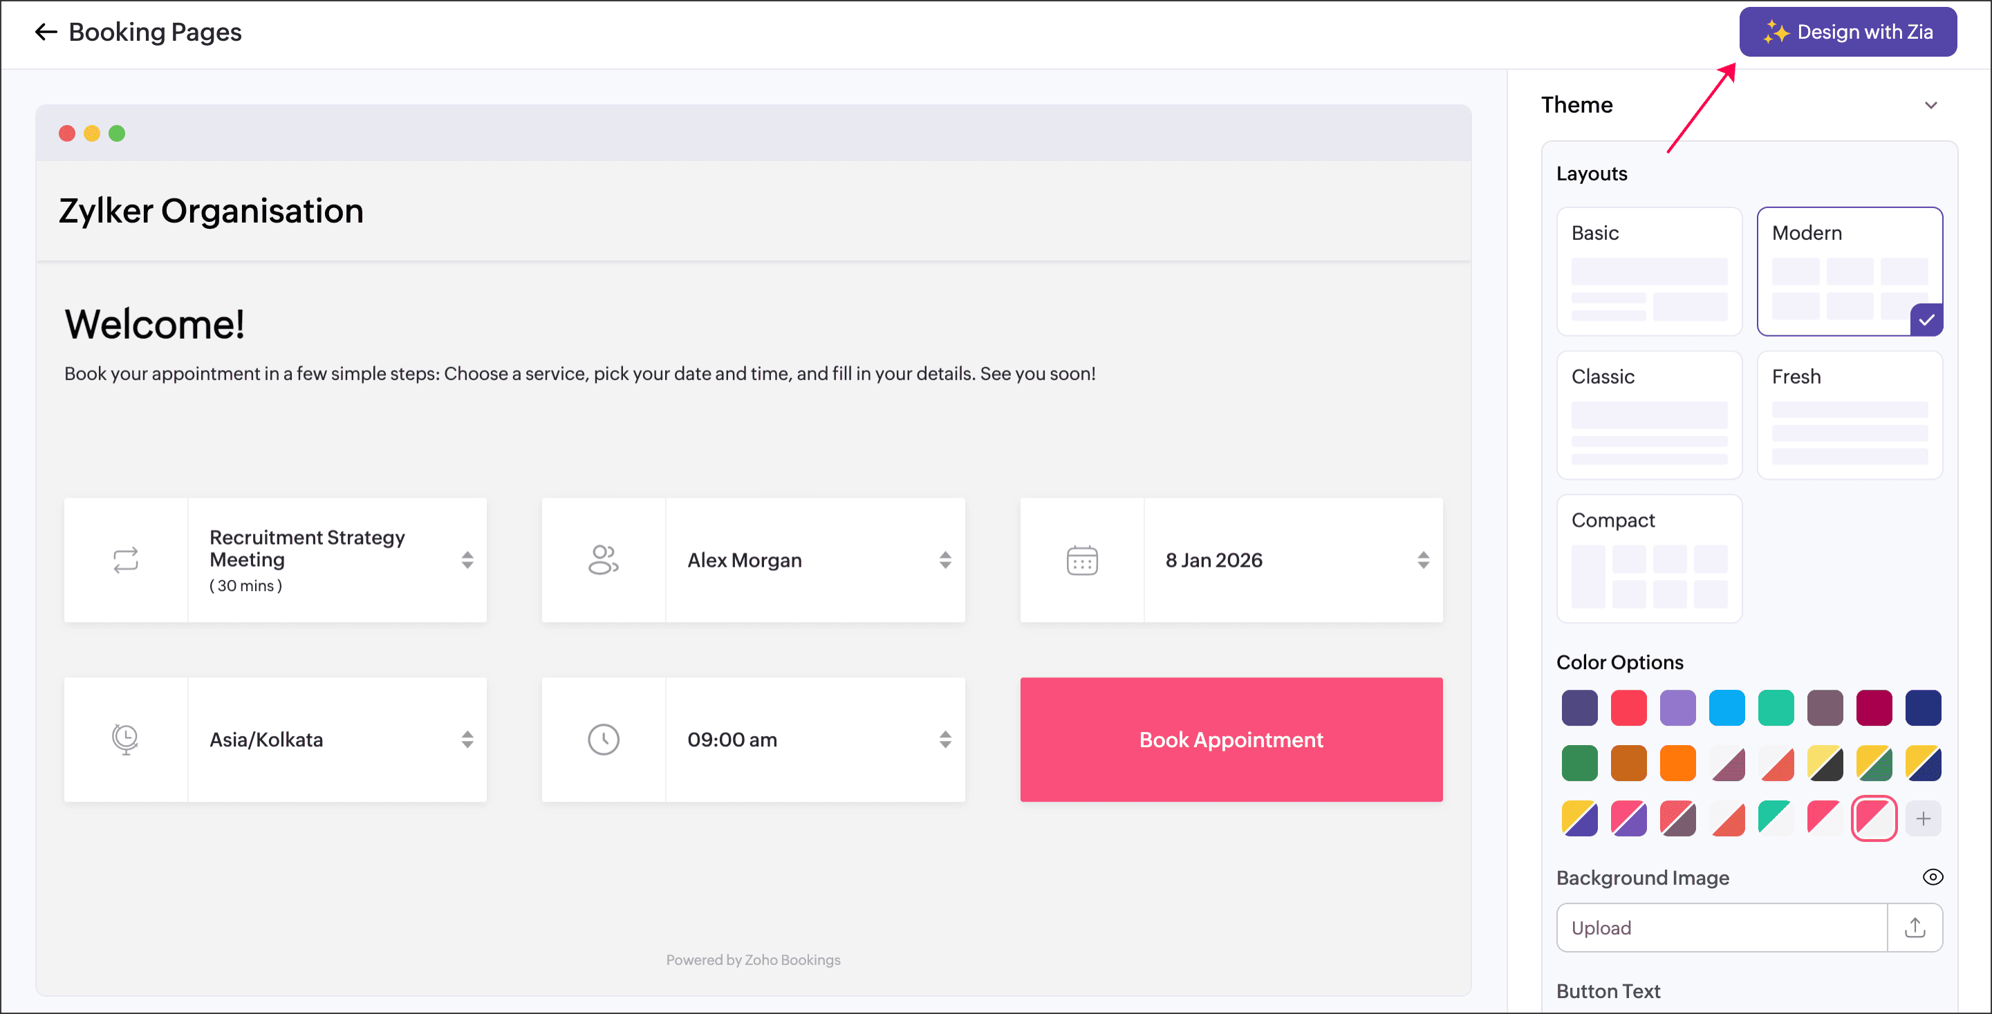This screenshot has height=1014, width=1992.
Task: Click the recurring service arrows icon
Action: [x=125, y=561]
